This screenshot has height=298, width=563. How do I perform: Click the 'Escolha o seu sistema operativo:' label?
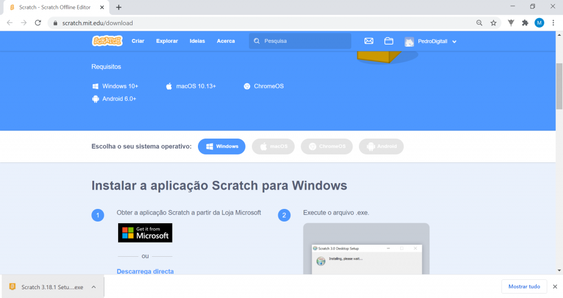pos(141,146)
